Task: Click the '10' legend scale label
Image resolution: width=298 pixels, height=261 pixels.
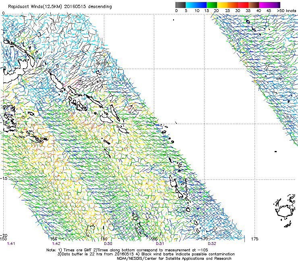Action: [x=197, y=11]
